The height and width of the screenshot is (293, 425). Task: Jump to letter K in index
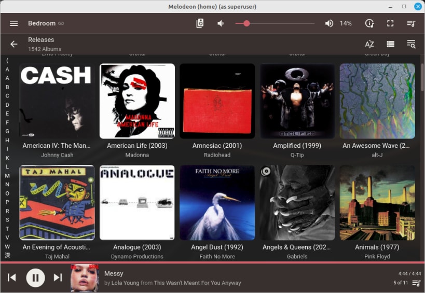7,158
